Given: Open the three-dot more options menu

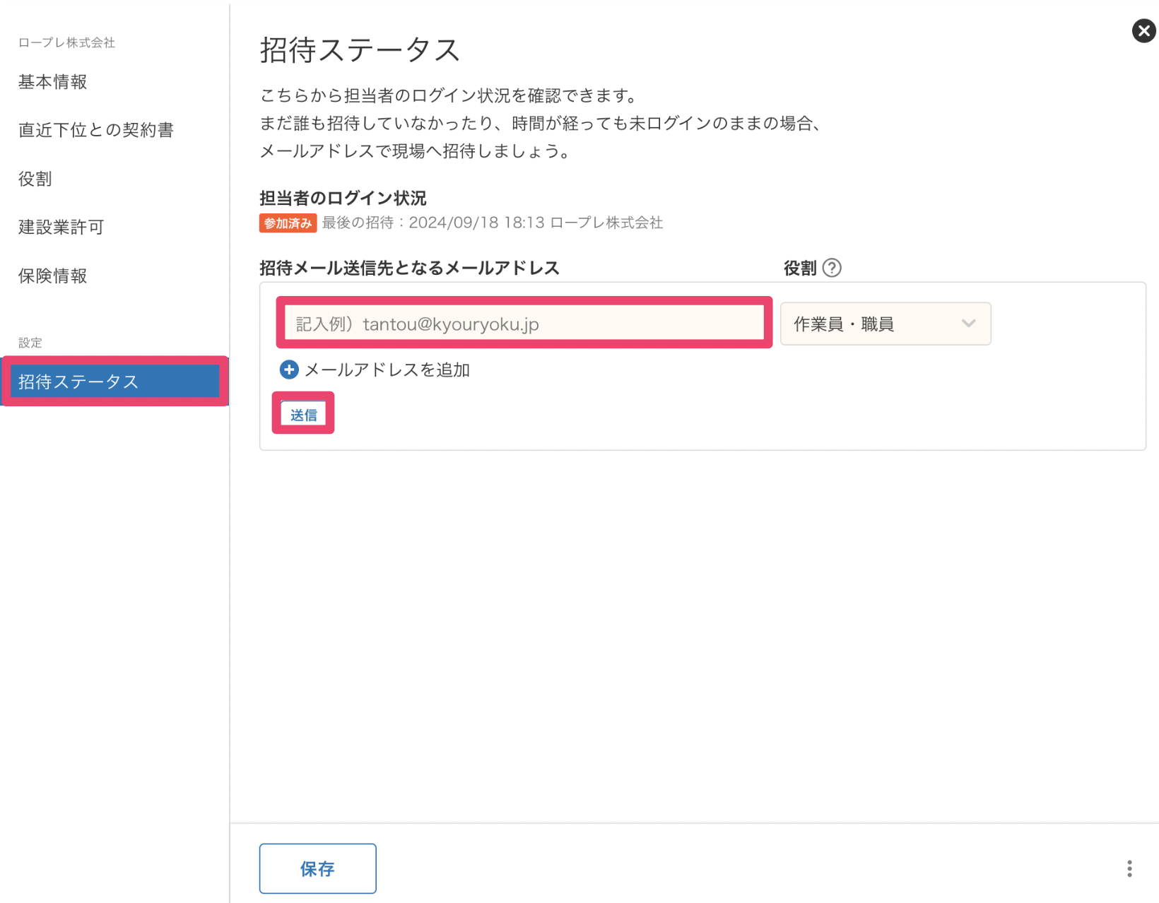Looking at the screenshot, I should [1129, 868].
